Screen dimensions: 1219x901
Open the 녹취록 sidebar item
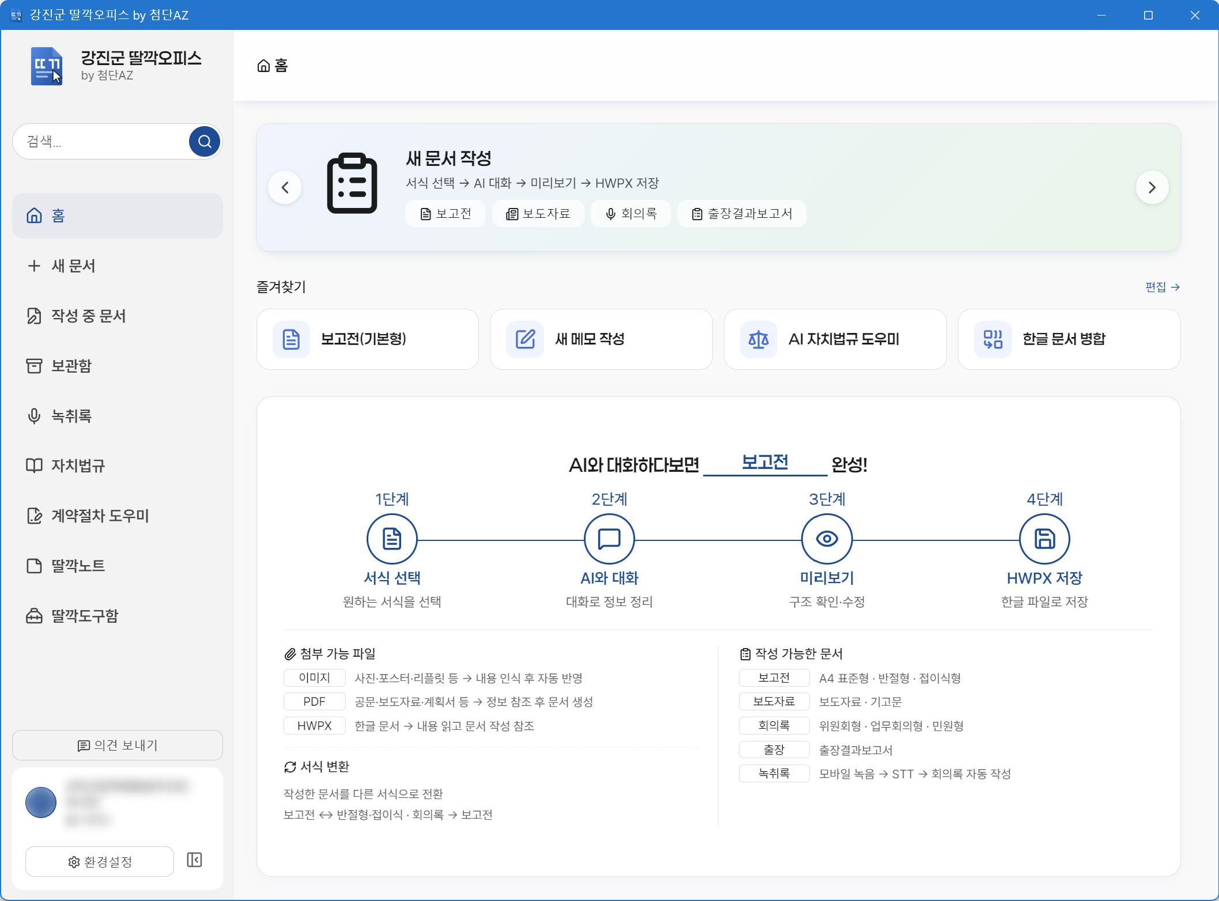(x=118, y=416)
